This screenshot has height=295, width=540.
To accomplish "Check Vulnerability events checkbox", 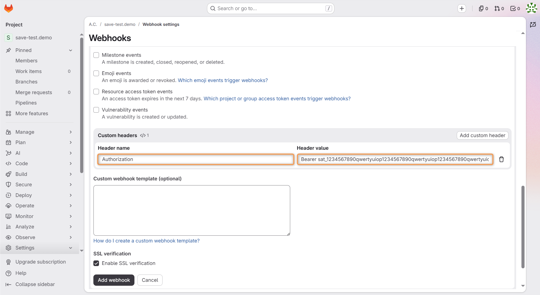I will [96, 110].
